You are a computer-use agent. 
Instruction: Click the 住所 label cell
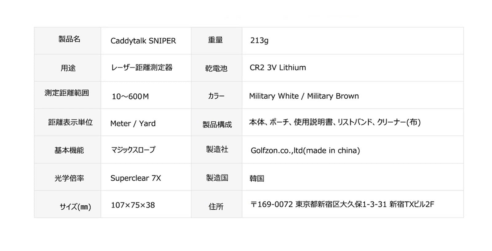216,206
